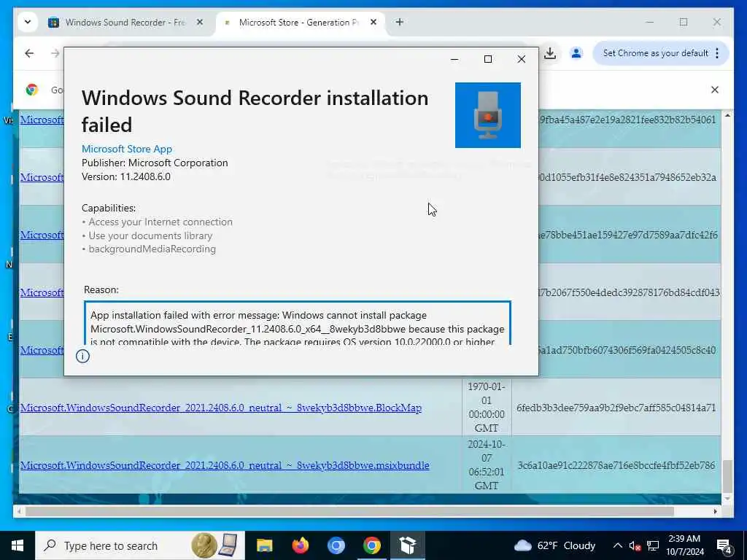This screenshot has height=560, width=747.
Task: Open Chromium blue icon on taskbar
Action: (x=336, y=545)
